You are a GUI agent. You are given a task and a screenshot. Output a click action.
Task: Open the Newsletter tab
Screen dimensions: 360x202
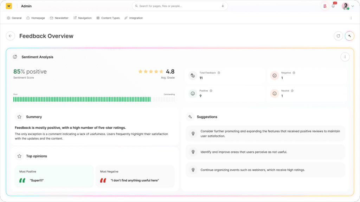59,18
